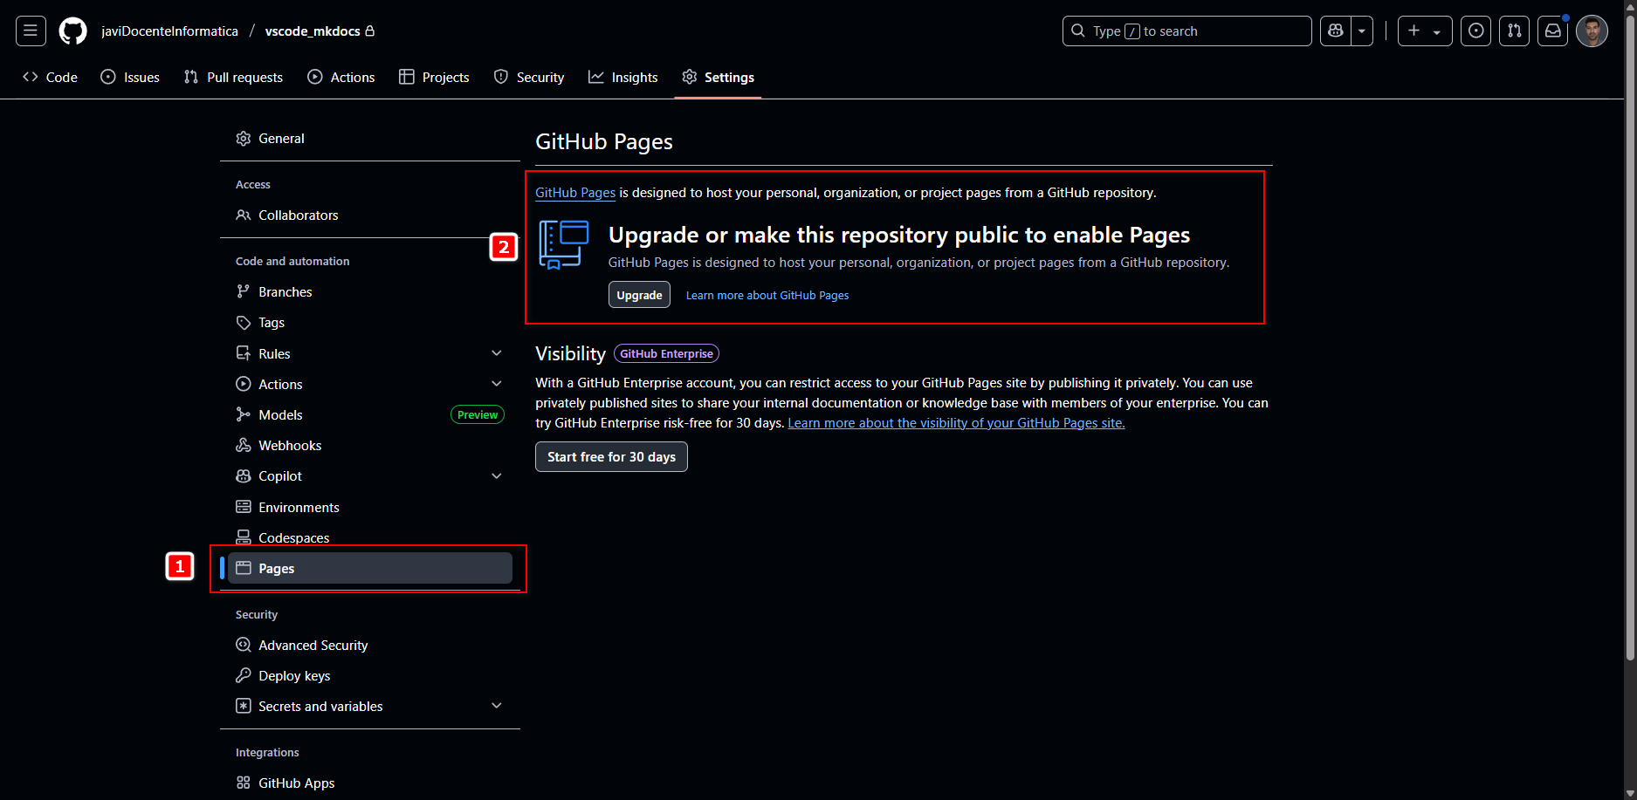This screenshot has width=1637, height=800.
Task: Click the sidebar Copilot icon
Action: (x=244, y=476)
